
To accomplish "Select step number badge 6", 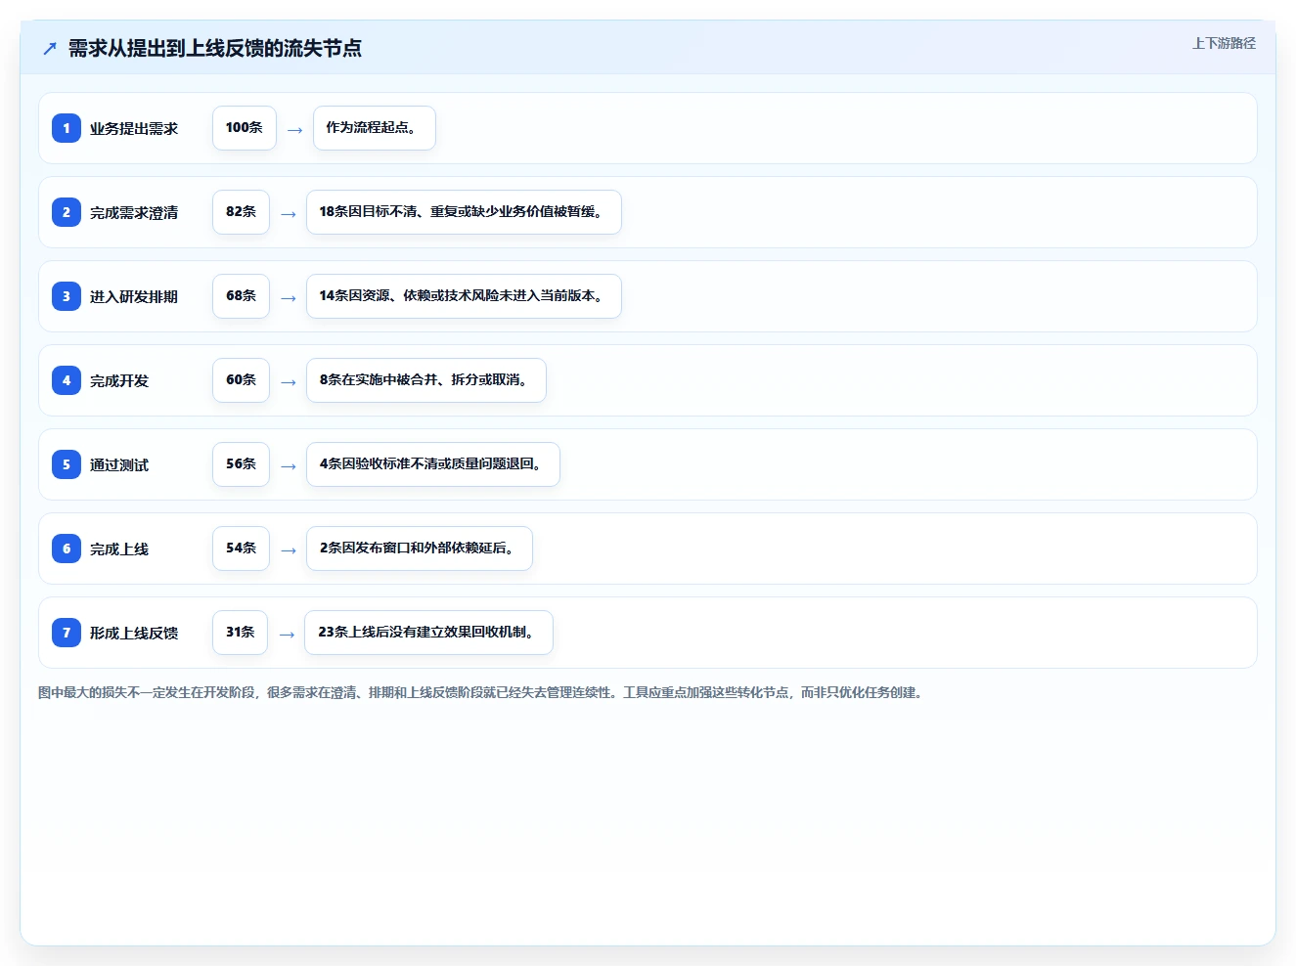I will (67, 549).
